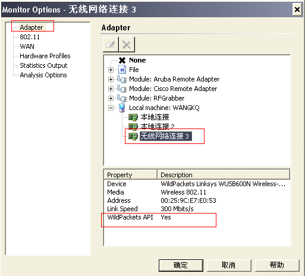
Task: Click the edit adapter properties pencil icon
Action: click(x=111, y=45)
